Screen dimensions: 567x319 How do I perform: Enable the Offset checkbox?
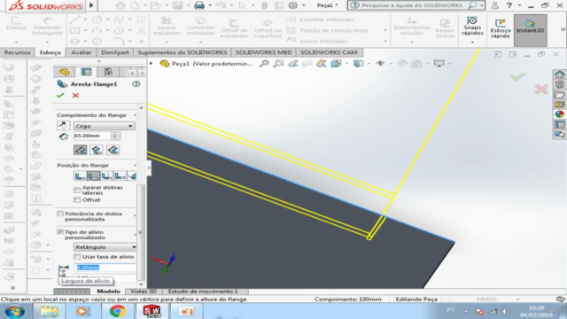point(77,199)
